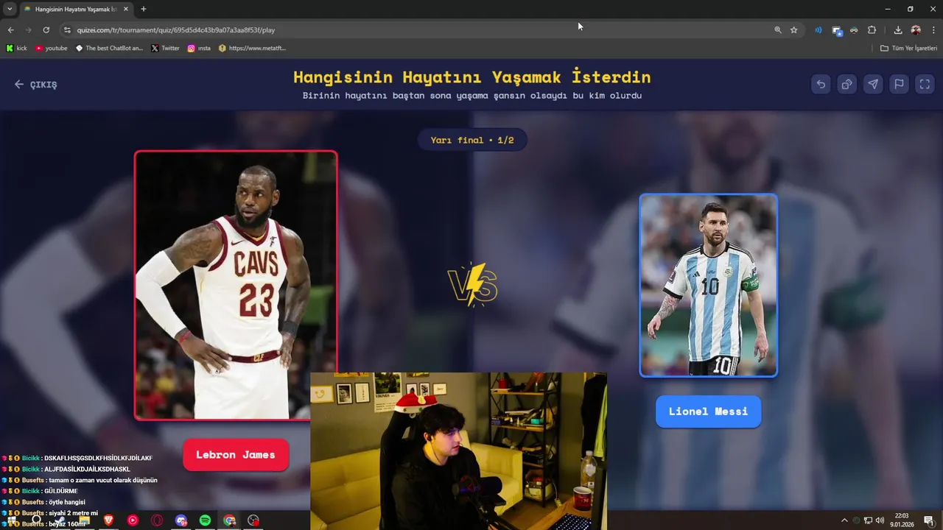Select the Lionel Messi photo card

point(708,285)
